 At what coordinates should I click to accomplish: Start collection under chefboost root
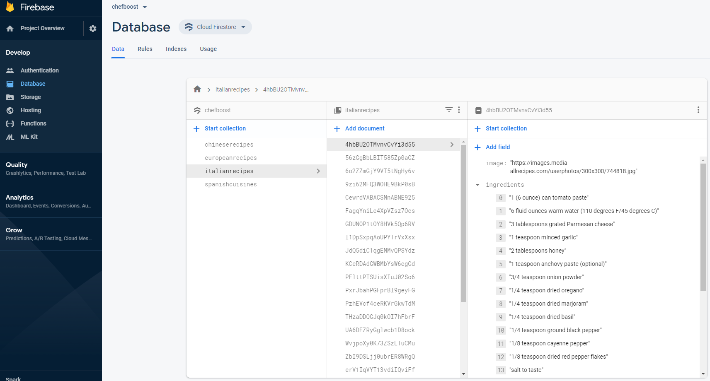tap(225, 129)
